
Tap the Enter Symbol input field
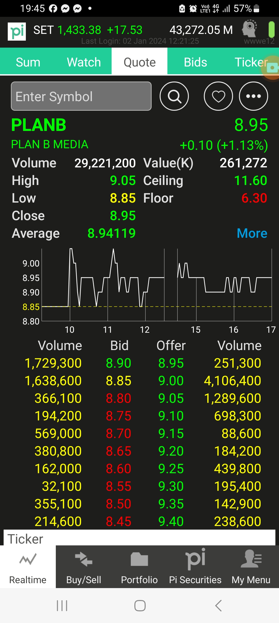coord(81,96)
